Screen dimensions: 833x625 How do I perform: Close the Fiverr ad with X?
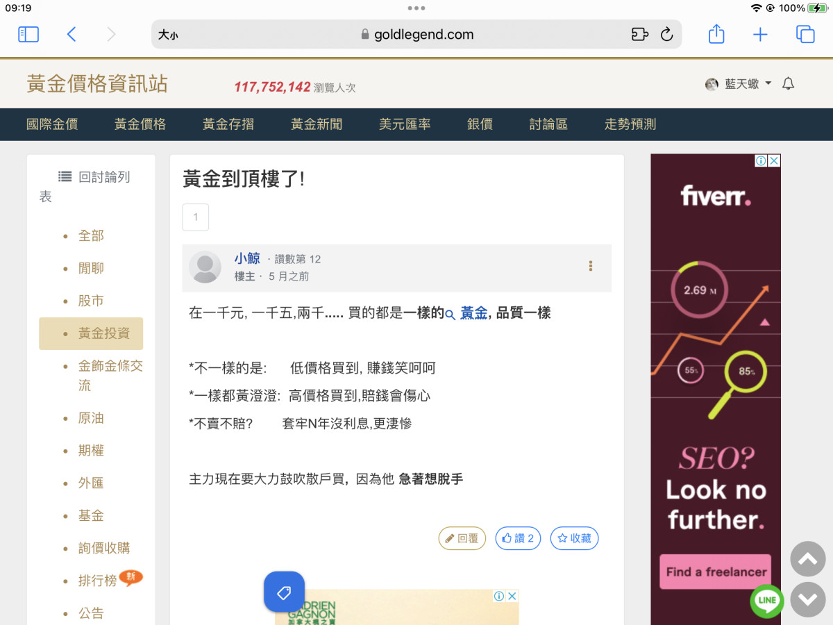pos(774,160)
